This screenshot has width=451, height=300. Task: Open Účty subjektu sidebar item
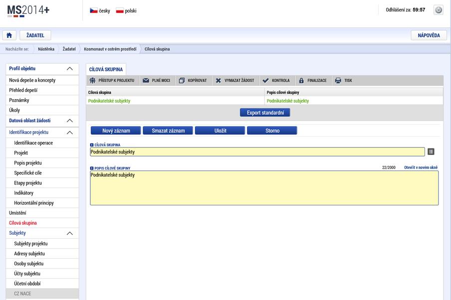coord(42,274)
